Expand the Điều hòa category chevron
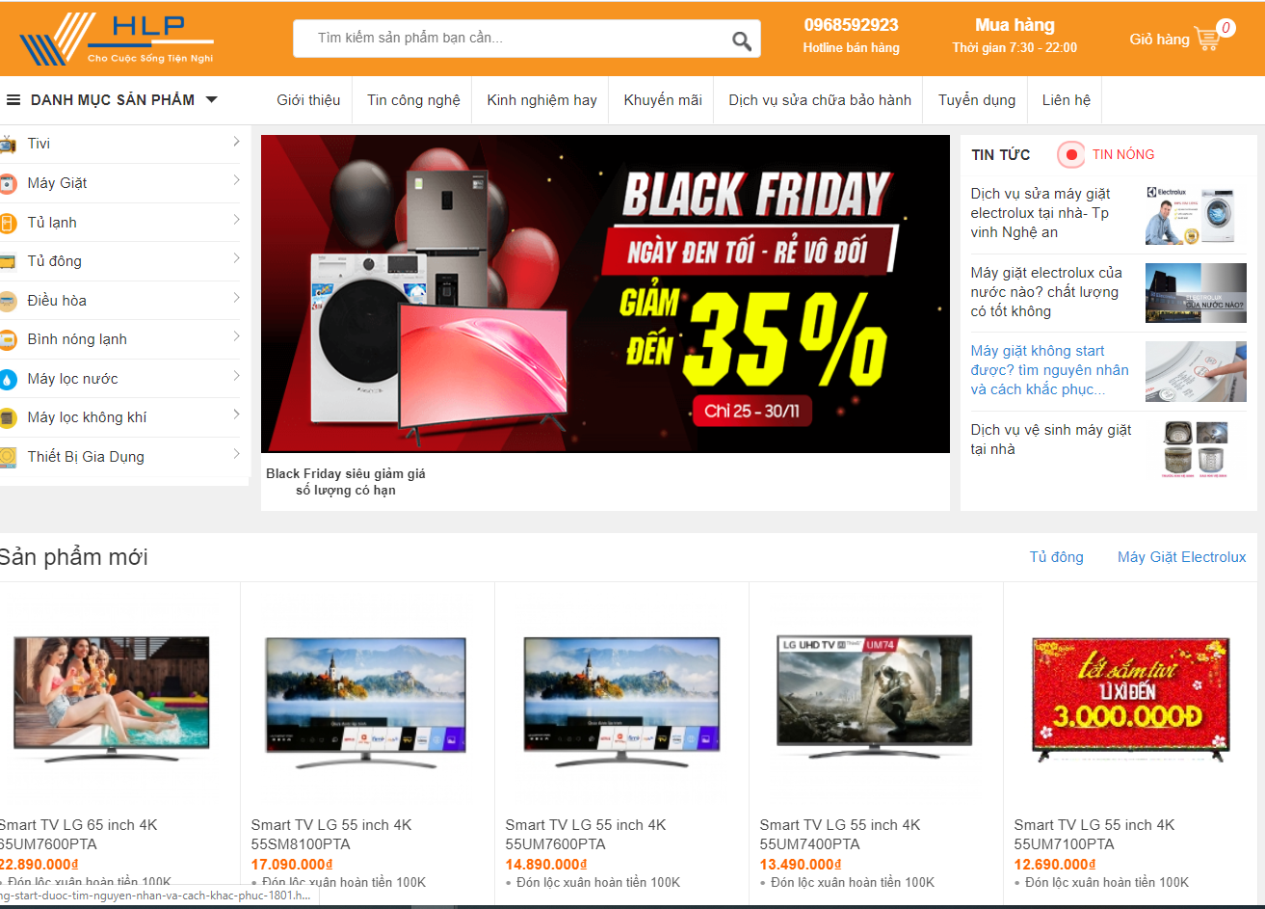This screenshot has width=1265, height=909. 236,298
